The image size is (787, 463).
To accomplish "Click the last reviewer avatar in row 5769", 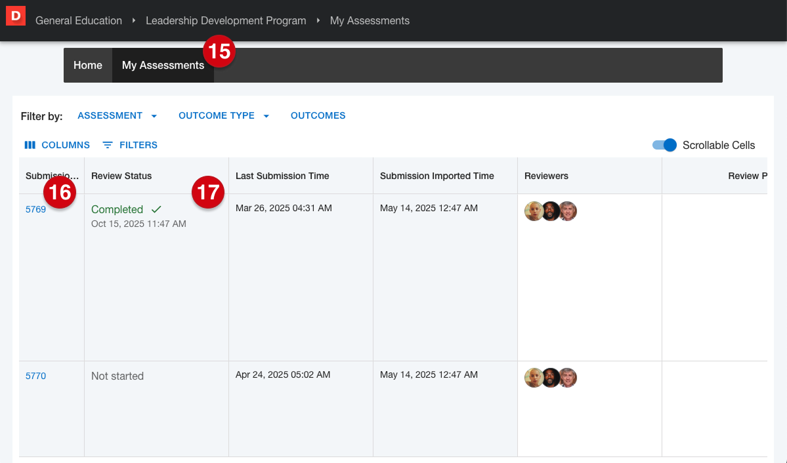I will [x=568, y=211].
